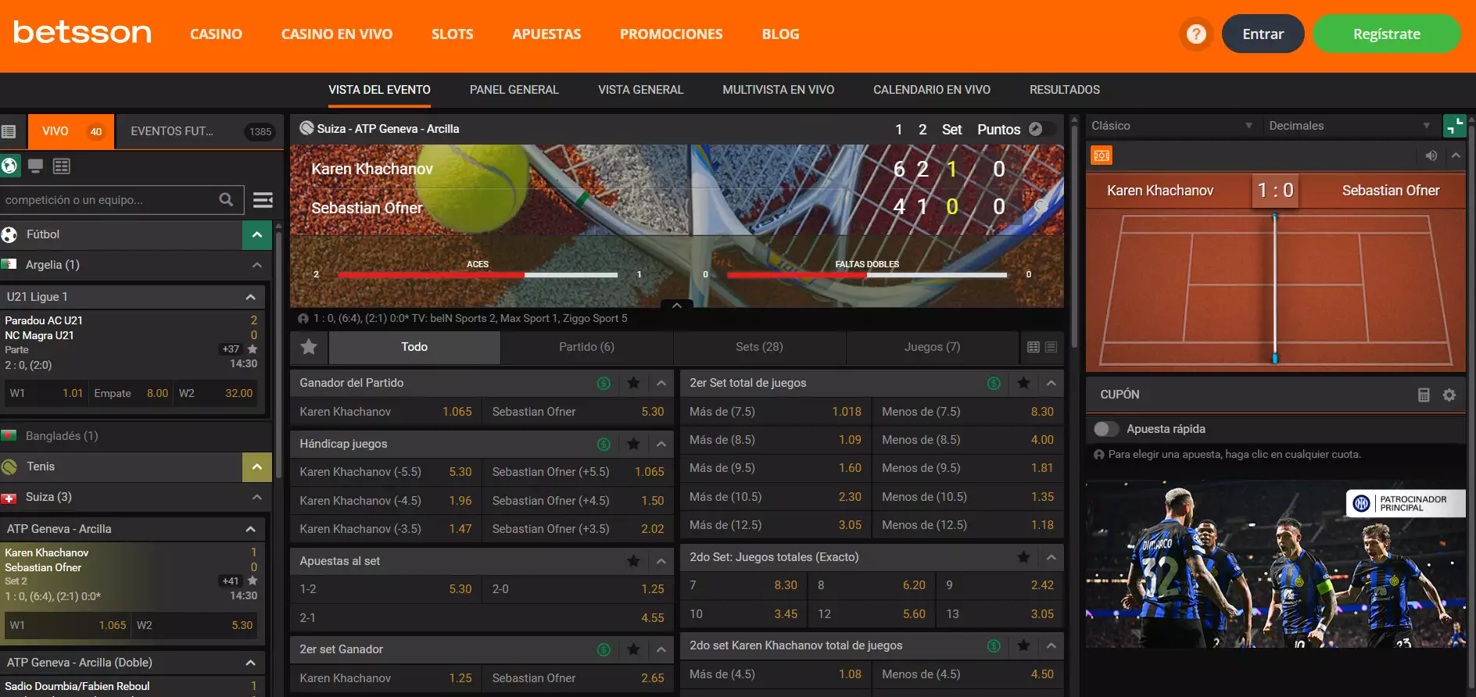The height and width of the screenshot is (697, 1476).
Task: Collapse the Suiza (3) group
Action: tap(257, 497)
